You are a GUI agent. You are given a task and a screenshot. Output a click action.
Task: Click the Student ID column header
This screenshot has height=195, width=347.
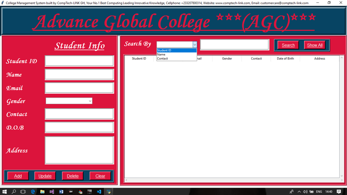pyautogui.click(x=139, y=59)
